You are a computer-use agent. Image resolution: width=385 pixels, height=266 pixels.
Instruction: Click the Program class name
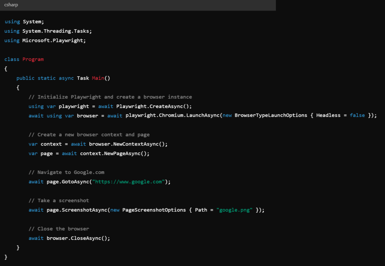coord(33,59)
